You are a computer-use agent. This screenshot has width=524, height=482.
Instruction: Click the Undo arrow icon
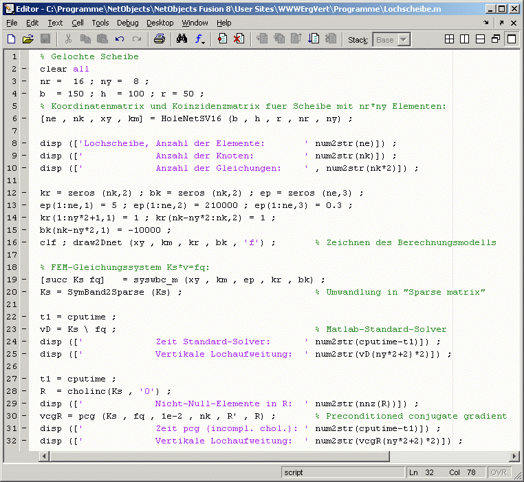coord(119,39)
